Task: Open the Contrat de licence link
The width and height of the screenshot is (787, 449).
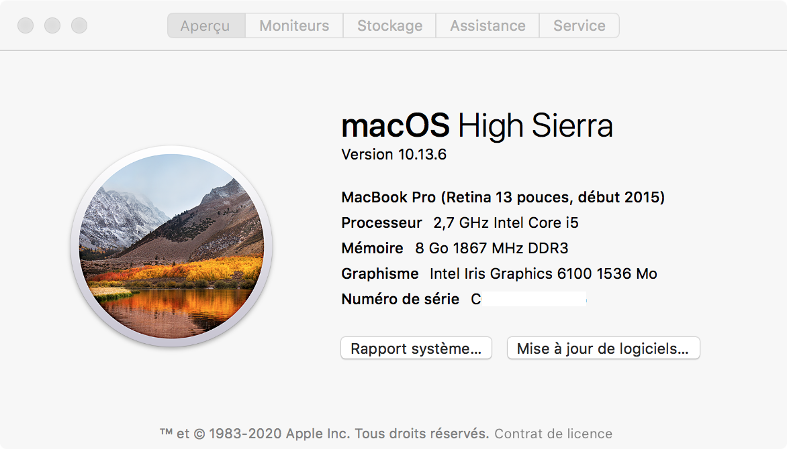Action: (x=553, y=434)
